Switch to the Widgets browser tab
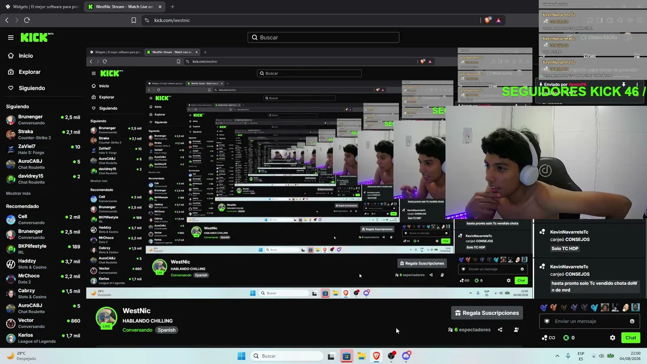Viewport: 647px width, 364px height. tap(41, 7)
